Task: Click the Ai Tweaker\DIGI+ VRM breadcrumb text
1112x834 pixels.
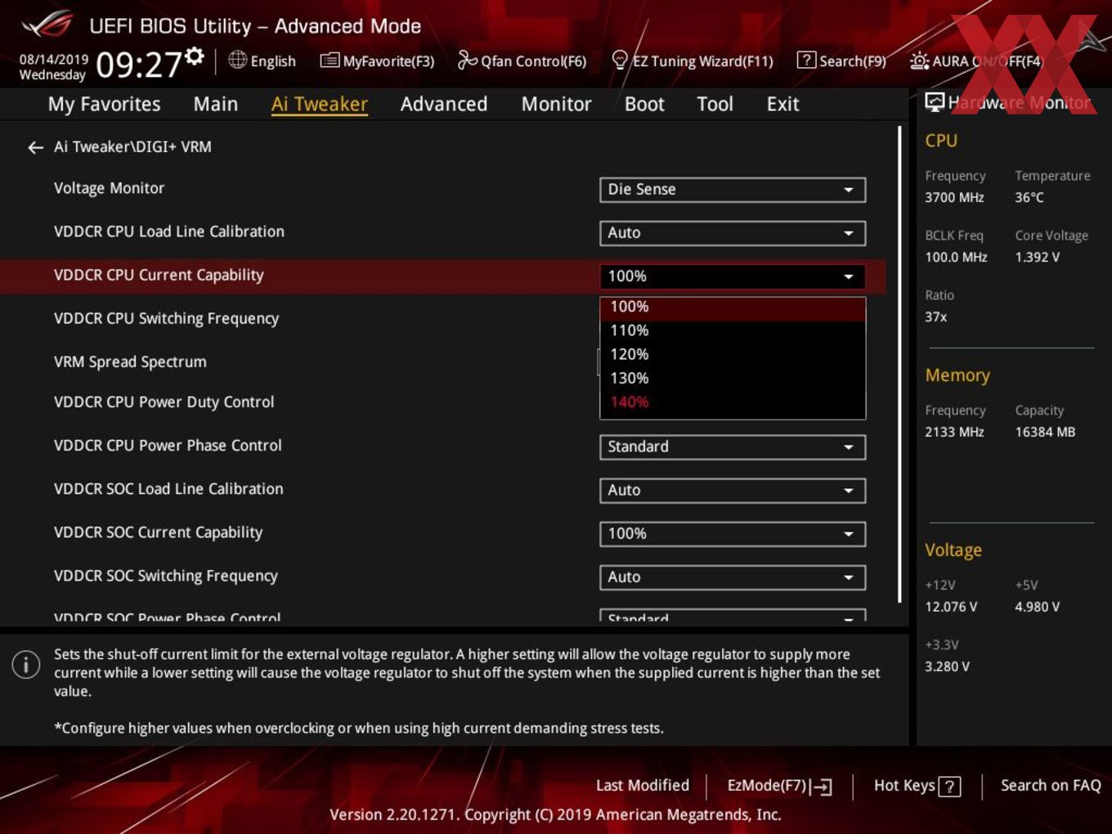Action: click(x=132, y=147)
